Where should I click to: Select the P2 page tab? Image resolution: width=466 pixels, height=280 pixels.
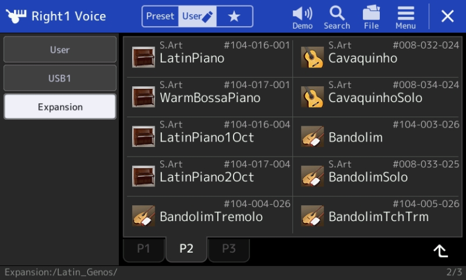click(x=186, y=249)
